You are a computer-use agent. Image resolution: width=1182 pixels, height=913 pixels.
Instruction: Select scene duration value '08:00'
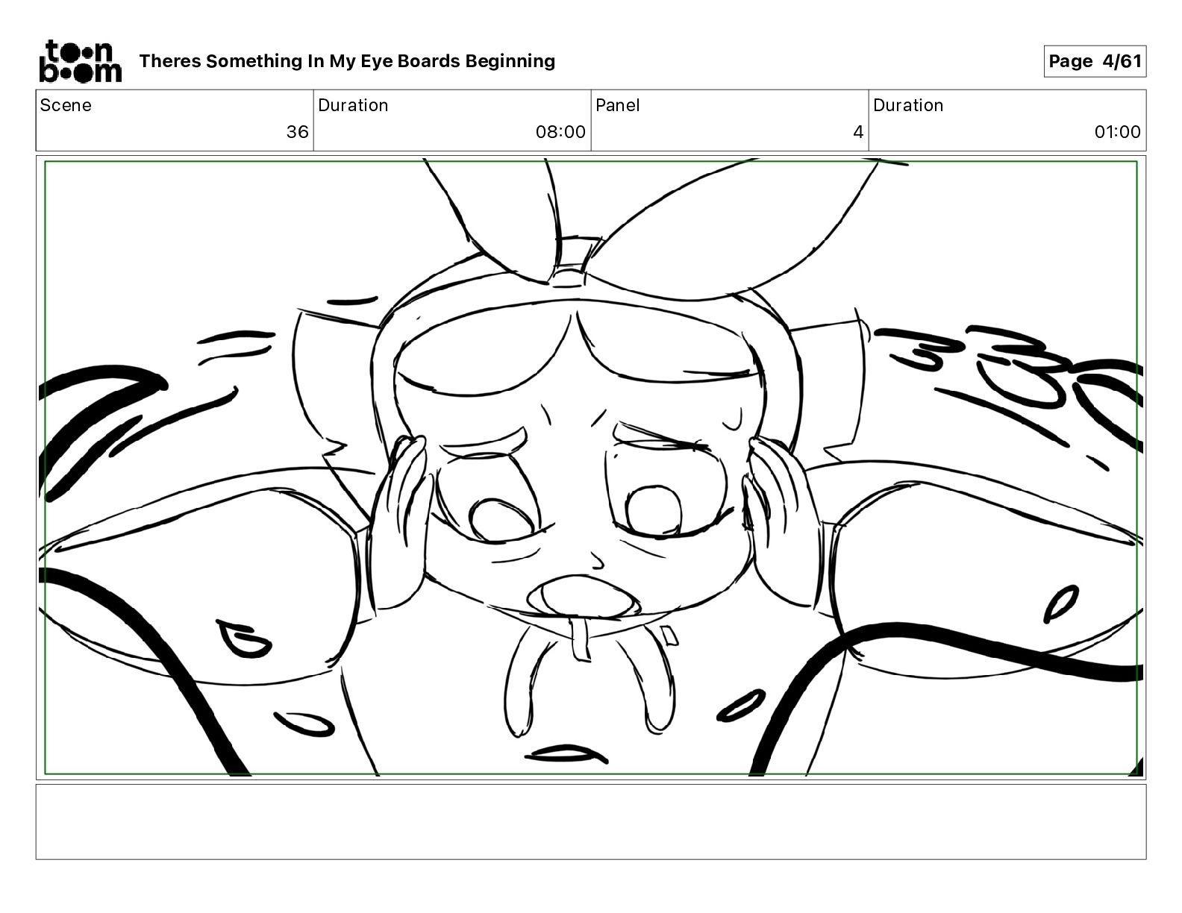(x=560, y=132)
